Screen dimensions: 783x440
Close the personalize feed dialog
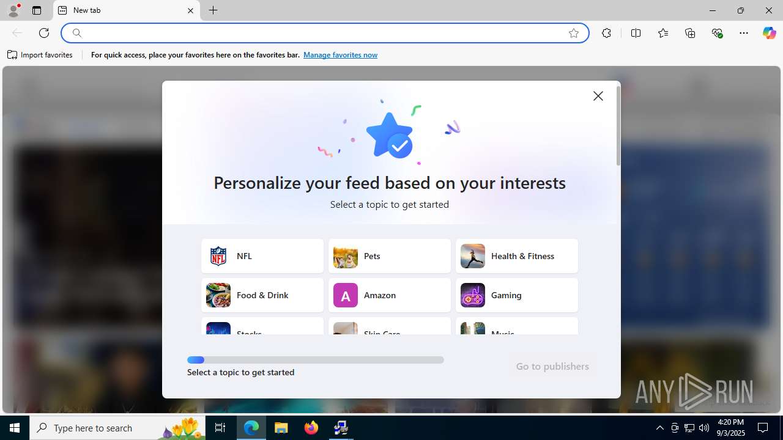[x=598, y=96]
